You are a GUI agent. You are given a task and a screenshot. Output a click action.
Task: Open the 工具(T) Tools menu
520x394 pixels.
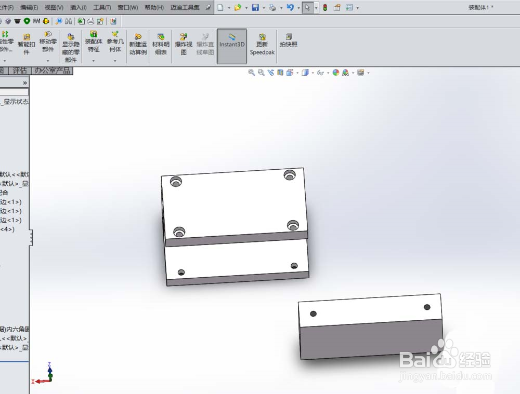tap(102, 7)
